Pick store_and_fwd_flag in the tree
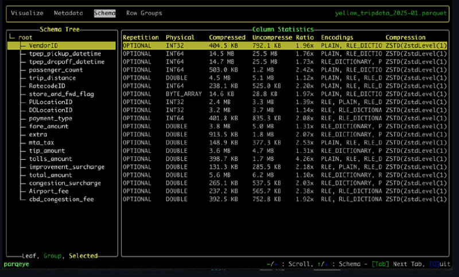The width and height of the screenshot is (459, 277). (61, 94)
